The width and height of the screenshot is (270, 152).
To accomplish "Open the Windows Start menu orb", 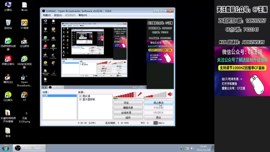I will pyautogui.click(x=6, y=148).
